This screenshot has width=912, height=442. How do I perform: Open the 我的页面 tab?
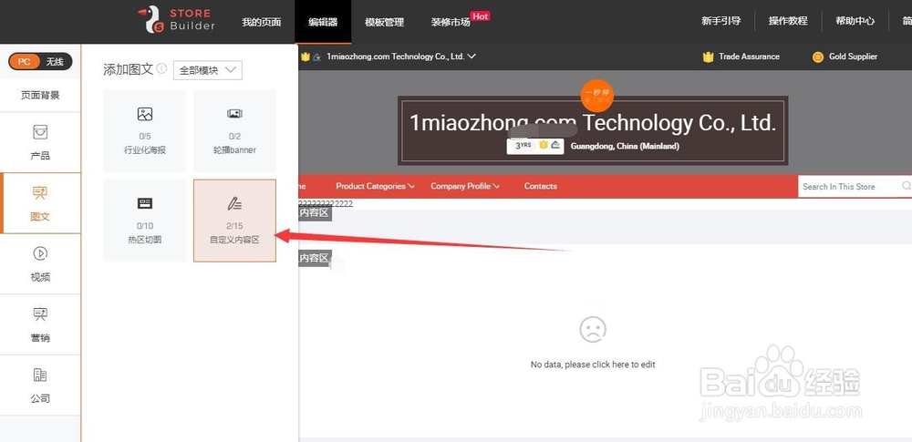click(x=261, y=22)
